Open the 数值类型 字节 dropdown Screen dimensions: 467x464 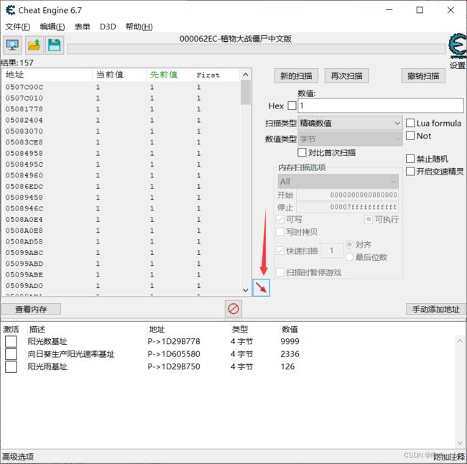click(x=351, y=139)
